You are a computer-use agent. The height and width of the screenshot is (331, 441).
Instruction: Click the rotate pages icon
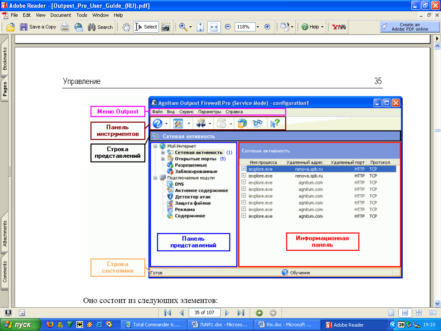[285, 27]
